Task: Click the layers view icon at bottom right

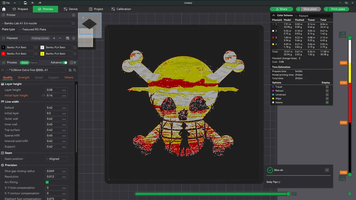Action: 350,194
